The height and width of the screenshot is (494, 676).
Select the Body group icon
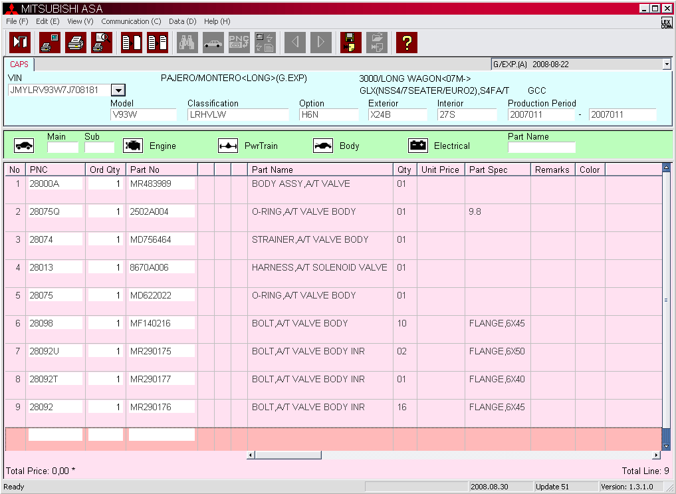(323, 146)
